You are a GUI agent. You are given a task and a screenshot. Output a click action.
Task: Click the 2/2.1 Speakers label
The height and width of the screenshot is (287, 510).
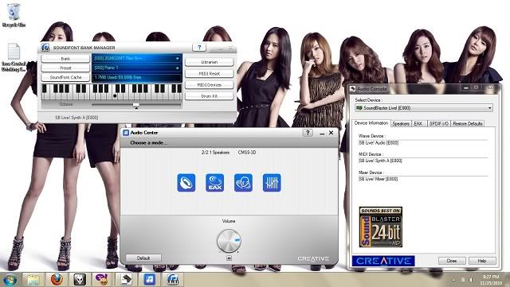pyautogui.click(x=215, y=153)
